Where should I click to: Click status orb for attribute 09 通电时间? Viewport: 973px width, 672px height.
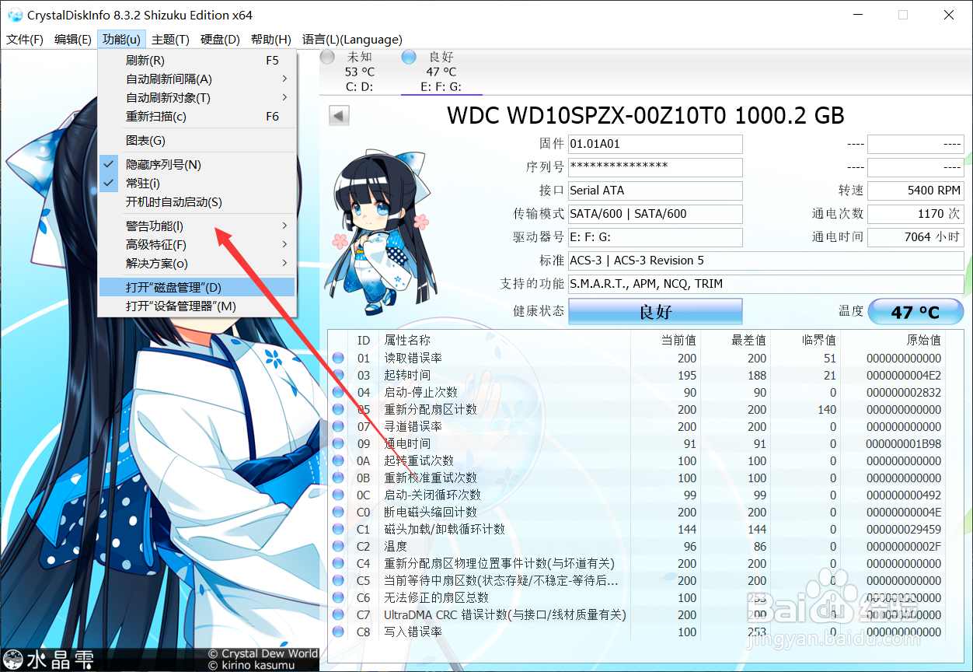pos(338,444)
